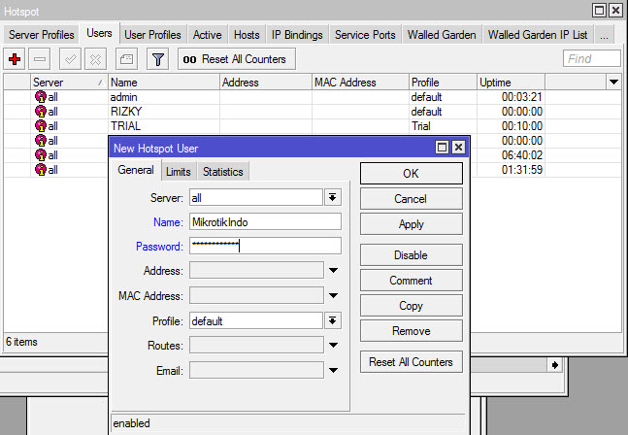Select the TRIAL user name cell

[x=164, y=126]
